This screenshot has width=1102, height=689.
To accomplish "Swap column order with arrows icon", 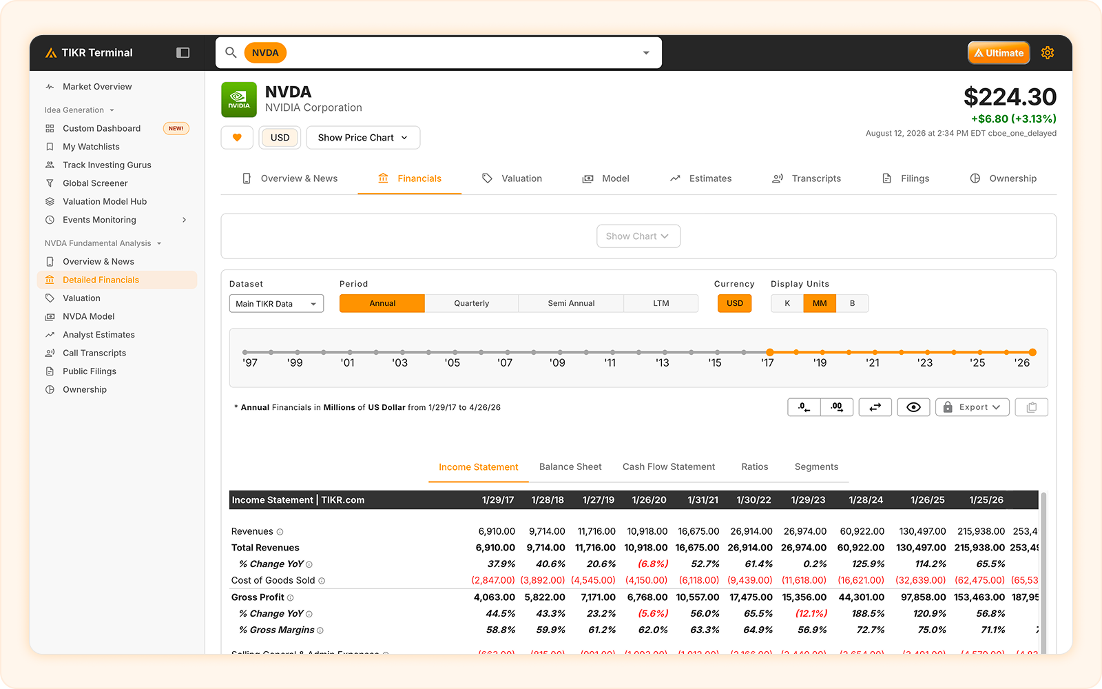I will click(875, 407).
